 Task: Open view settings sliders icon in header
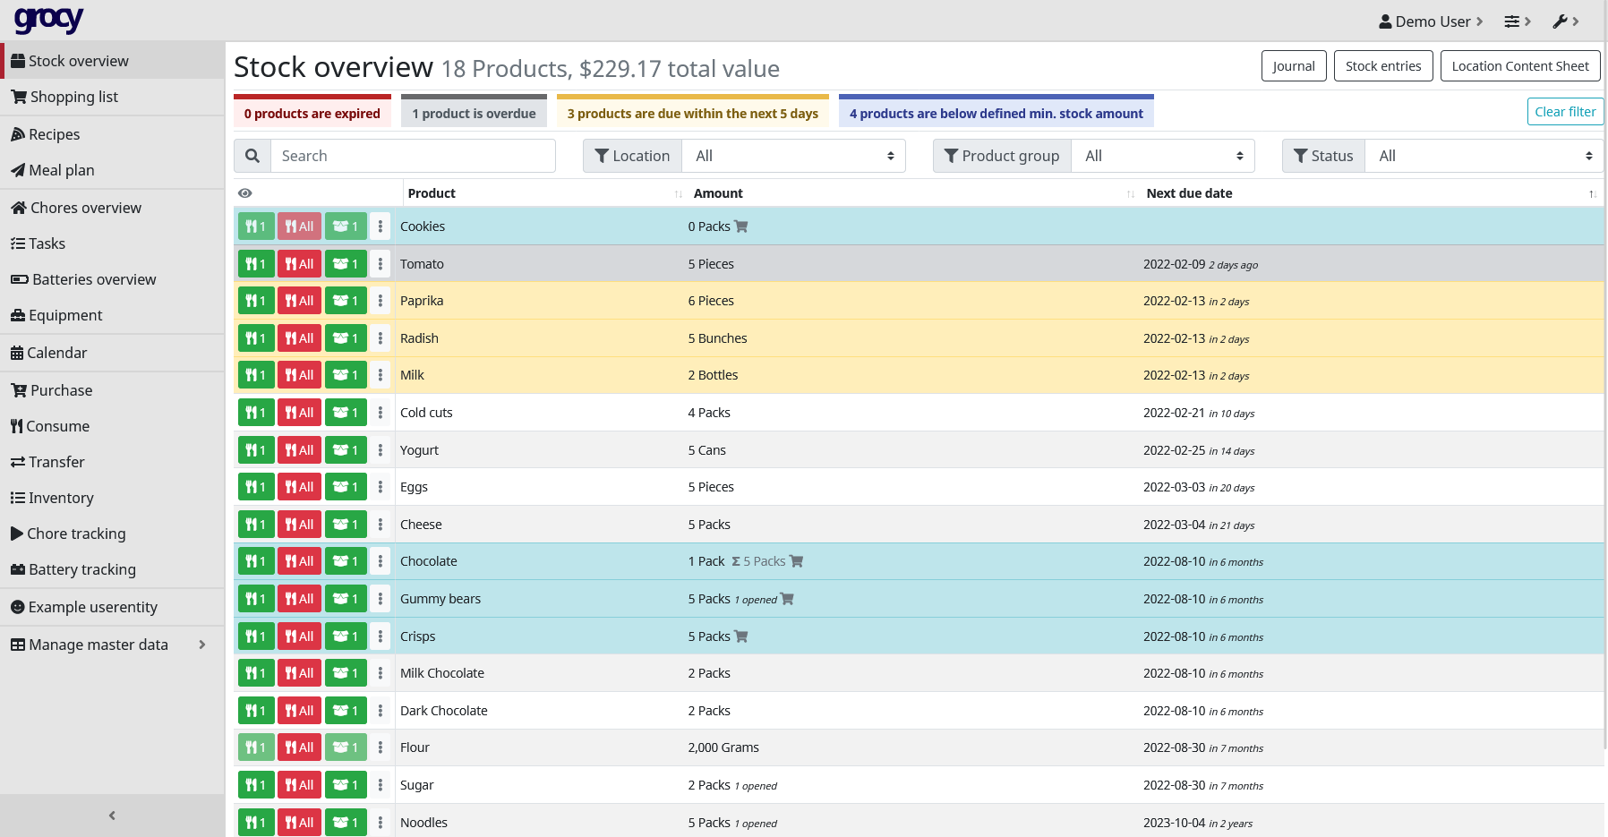click(x=1517, y=21)
